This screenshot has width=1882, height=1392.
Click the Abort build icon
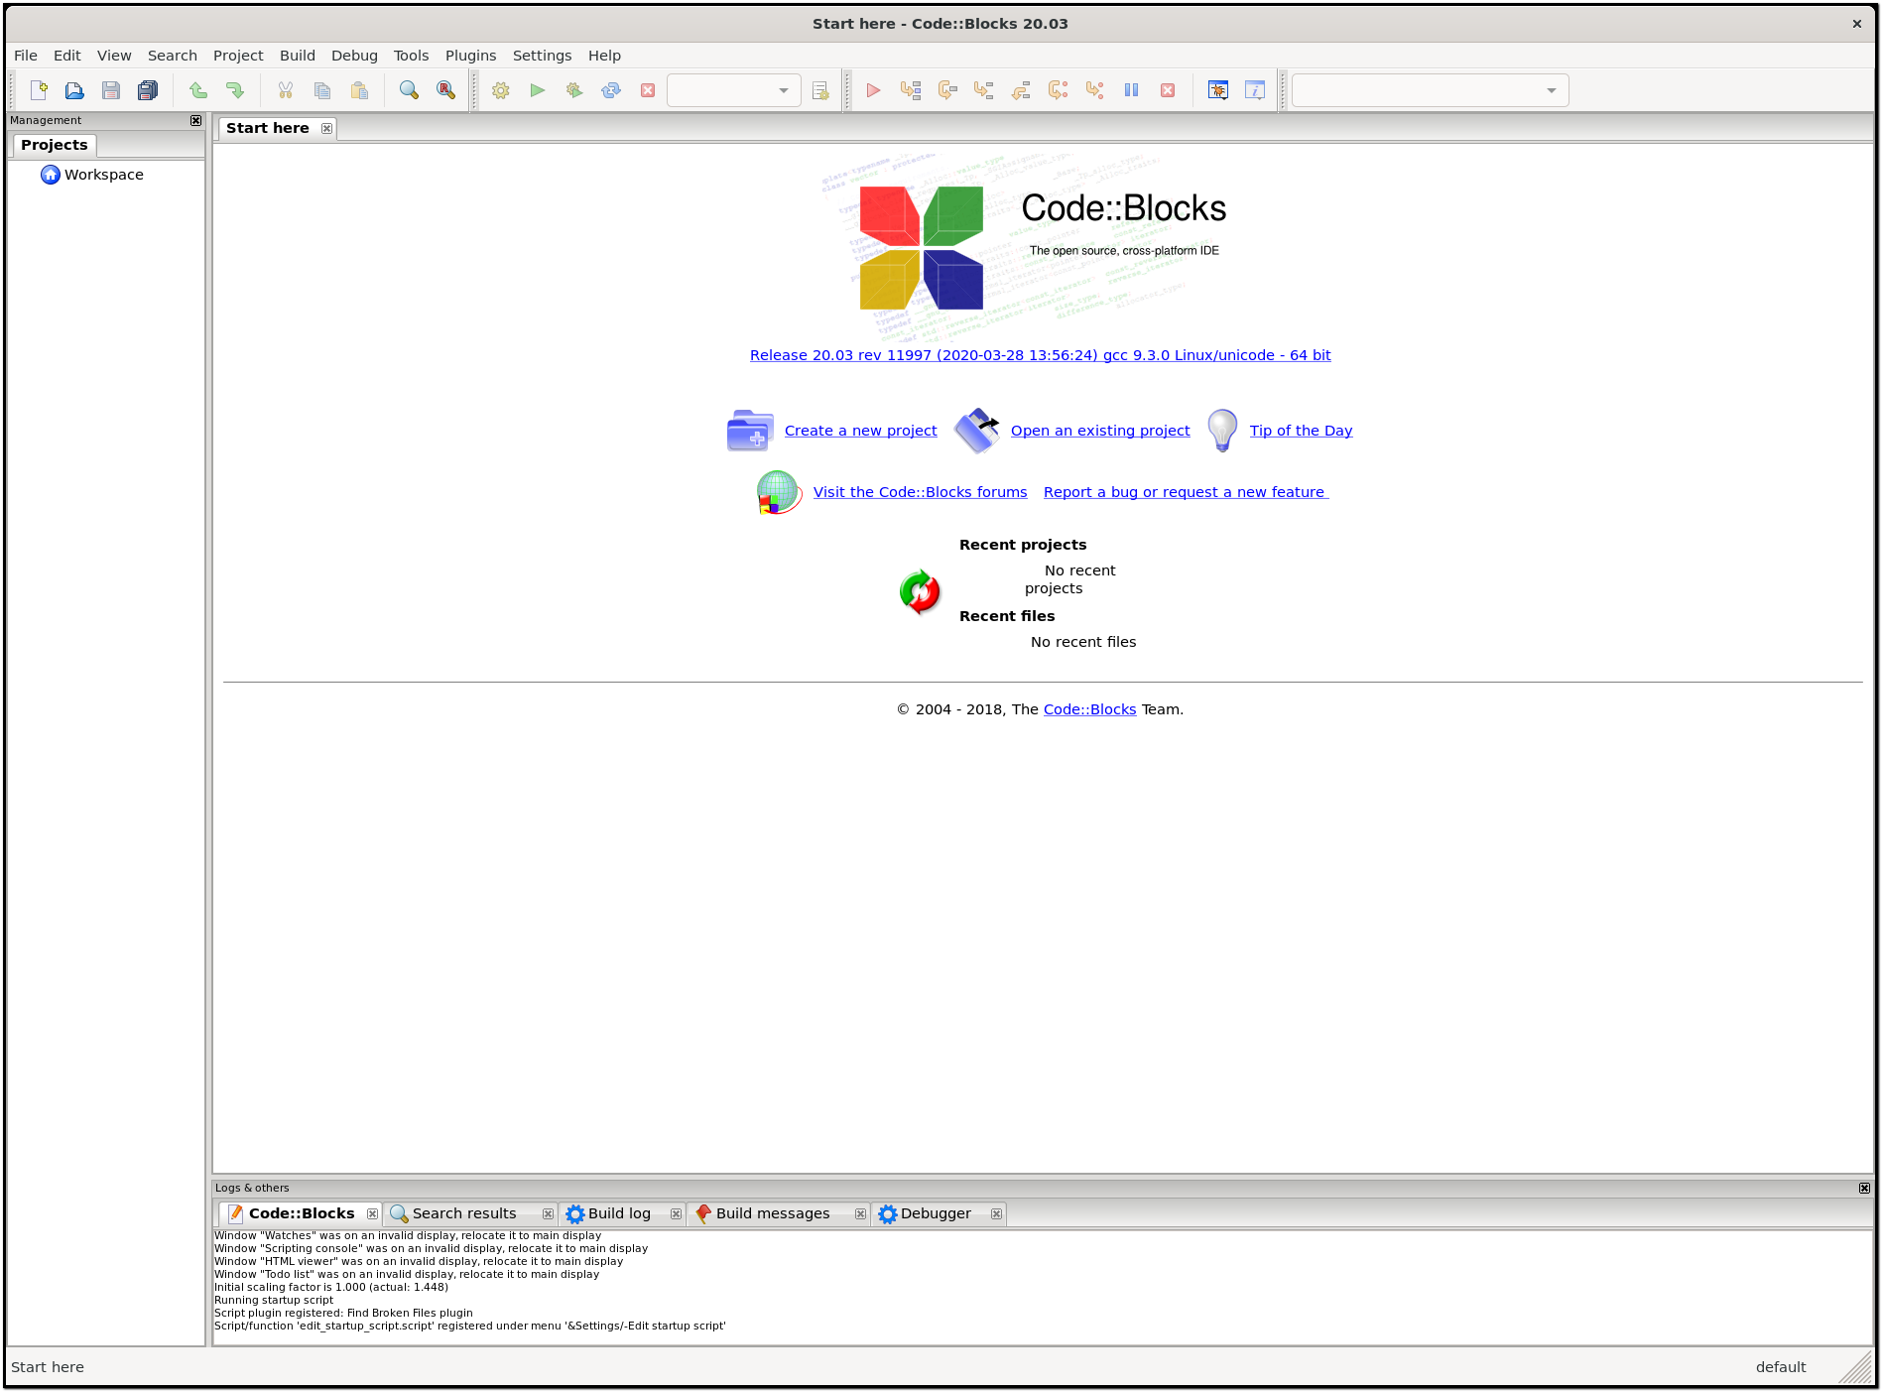point(648,90)
